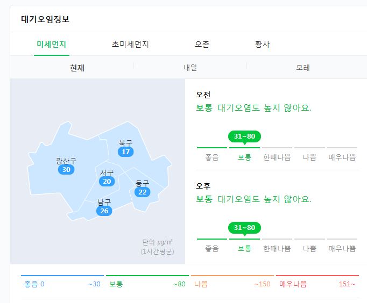The width and height of the screenshot is (367, 303).
Task: Click the 대기오염정보 heading
Action: (45, 19)
